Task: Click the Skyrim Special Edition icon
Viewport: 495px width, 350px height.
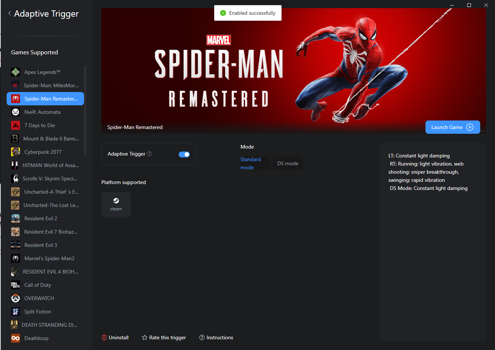Action: point(15,179)
